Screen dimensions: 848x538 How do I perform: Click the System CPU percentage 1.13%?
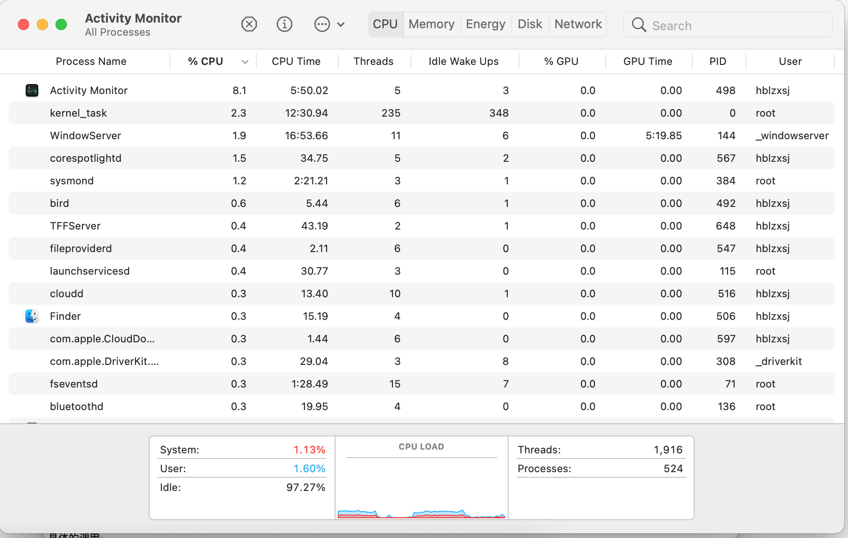coord(309,450)
